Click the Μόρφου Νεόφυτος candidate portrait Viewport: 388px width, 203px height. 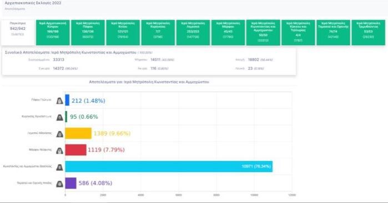(x=59, y=150)
